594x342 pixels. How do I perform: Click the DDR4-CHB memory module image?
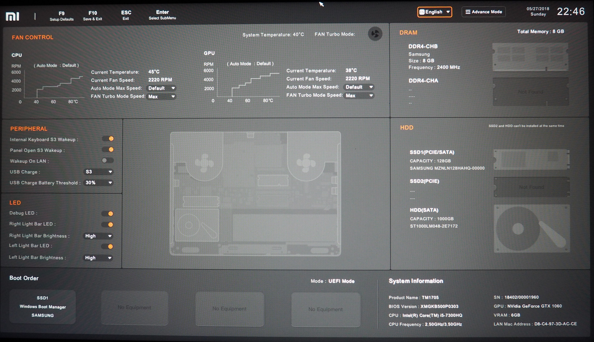[x=530, y=57]
